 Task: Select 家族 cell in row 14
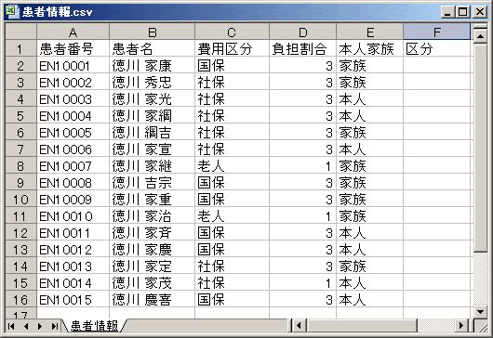[370, 266]
